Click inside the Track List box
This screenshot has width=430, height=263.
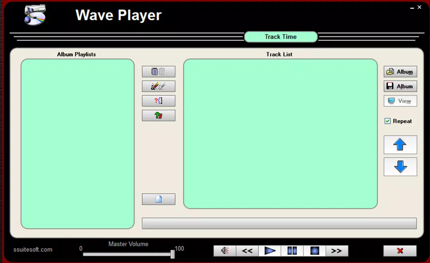[x=281, y=134]
